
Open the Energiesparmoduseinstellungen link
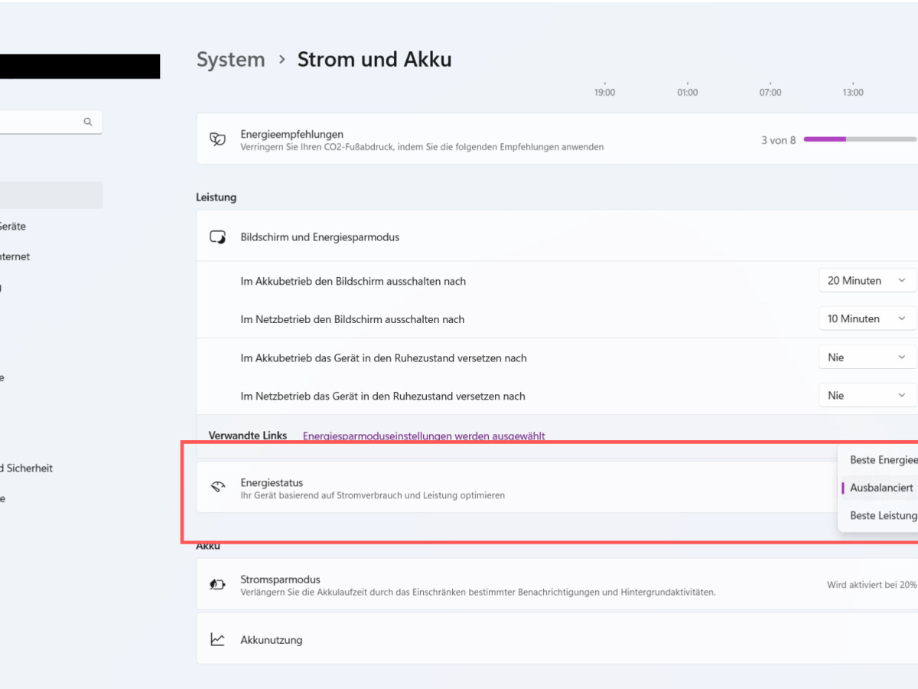point(424,436)
